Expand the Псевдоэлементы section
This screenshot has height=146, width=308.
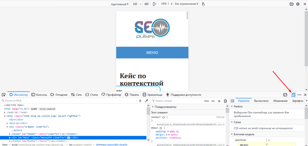(x=153, y=107)
